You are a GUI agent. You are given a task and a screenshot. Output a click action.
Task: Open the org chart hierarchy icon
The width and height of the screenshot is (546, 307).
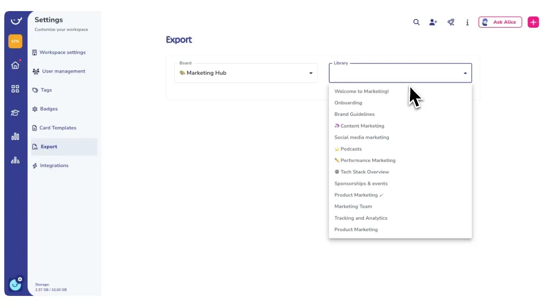pyautogui.click(x=15, y=160)
